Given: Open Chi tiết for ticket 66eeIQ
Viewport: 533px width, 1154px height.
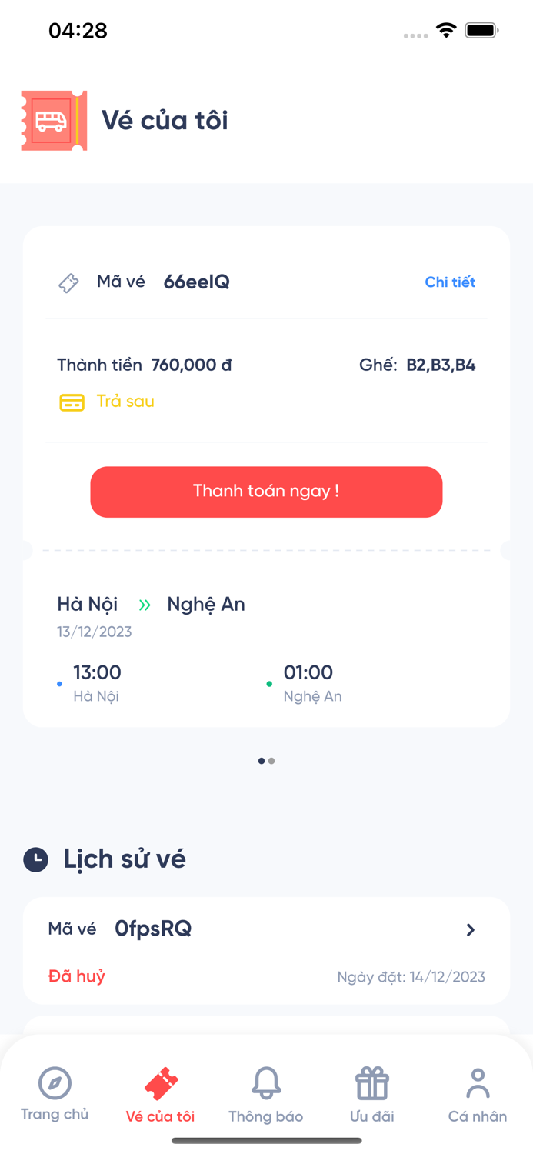Looking at the screenshot, I should [450, 282].
